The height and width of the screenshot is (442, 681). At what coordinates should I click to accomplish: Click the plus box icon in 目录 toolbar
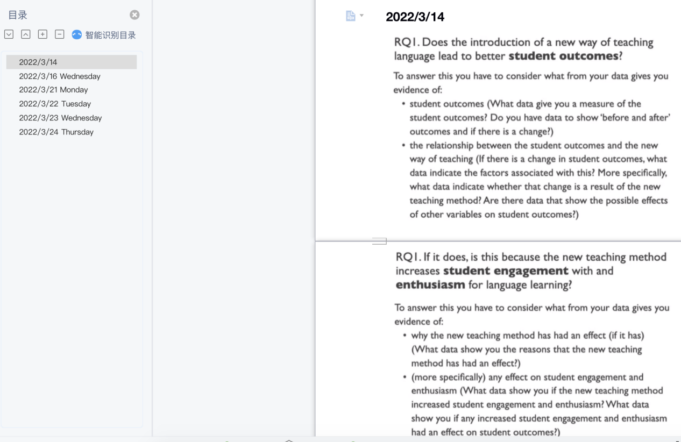pos(42,35)
